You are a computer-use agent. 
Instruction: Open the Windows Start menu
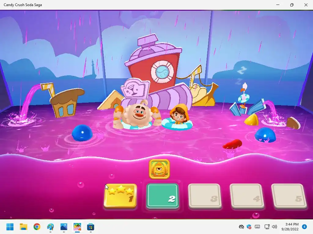pyautogui.click(x=10, y=227)
